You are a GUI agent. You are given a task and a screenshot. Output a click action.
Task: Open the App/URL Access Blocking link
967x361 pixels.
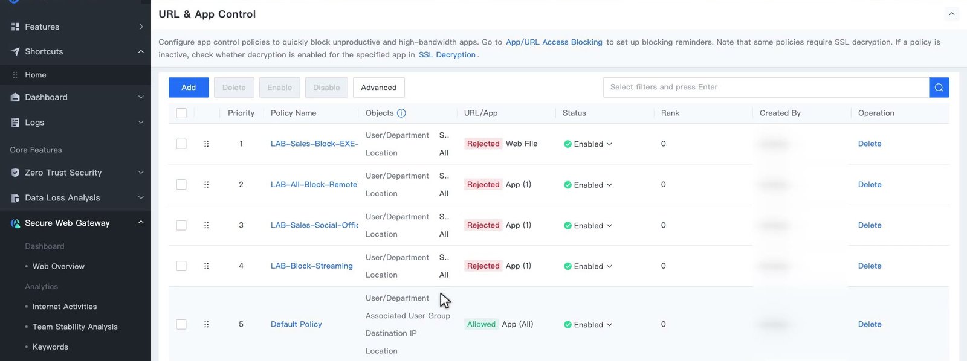[554, 42]
